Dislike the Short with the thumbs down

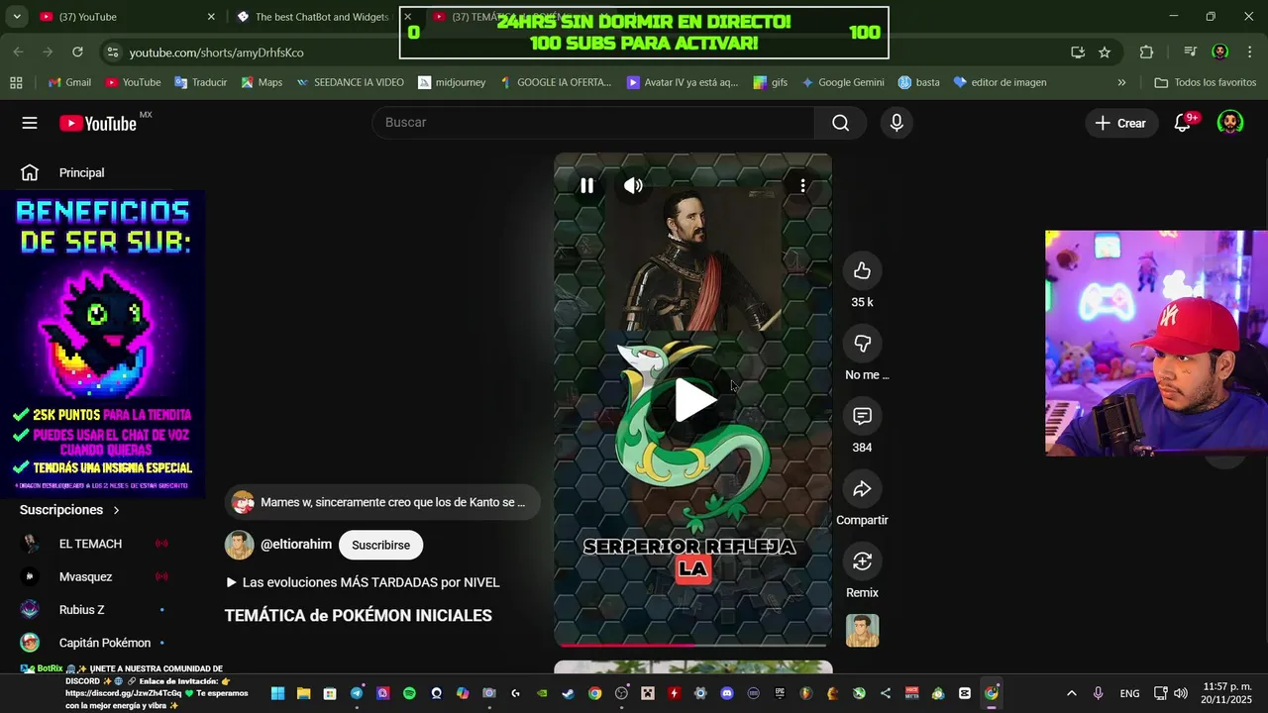(x=862, y=344)
